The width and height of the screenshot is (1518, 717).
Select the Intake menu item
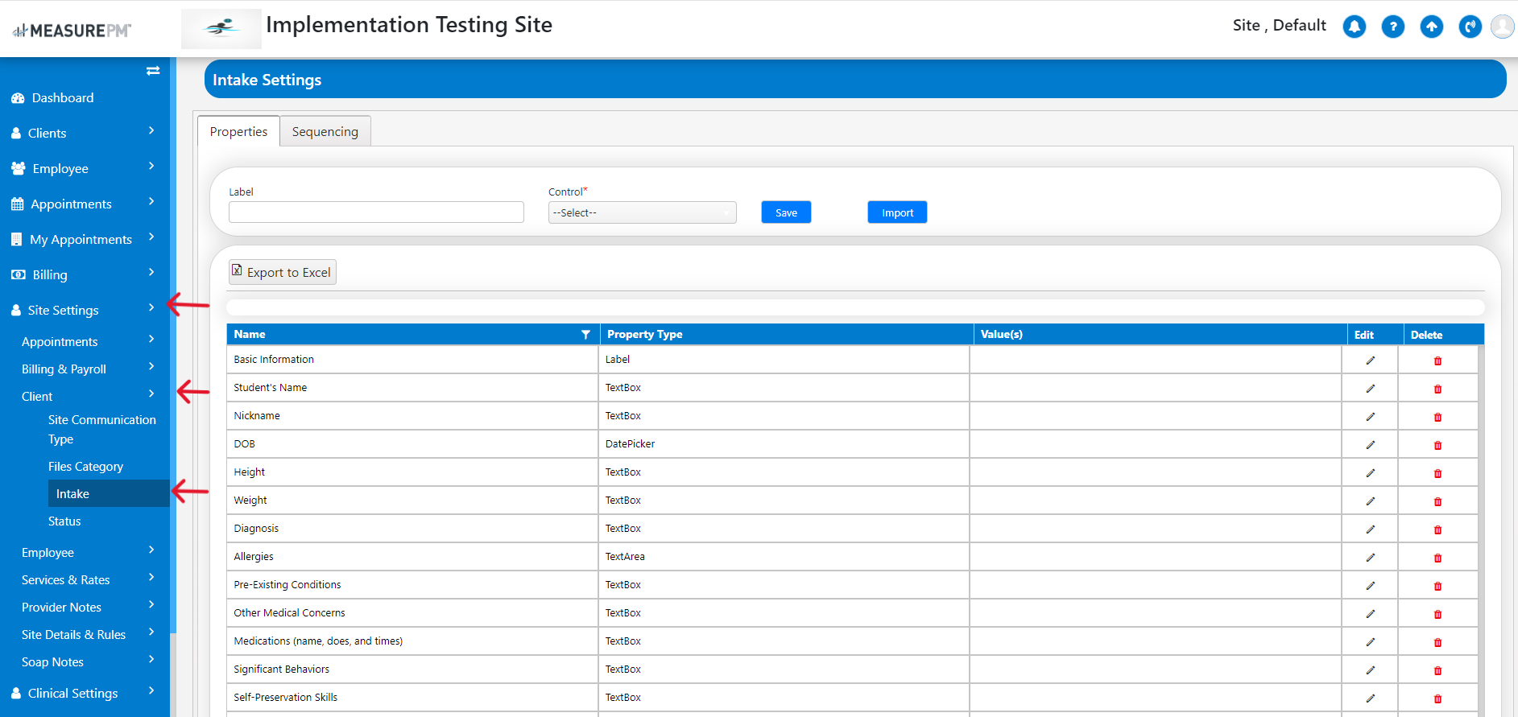tap(109, 493)
